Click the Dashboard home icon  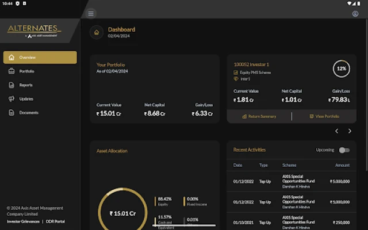[97, 32]
